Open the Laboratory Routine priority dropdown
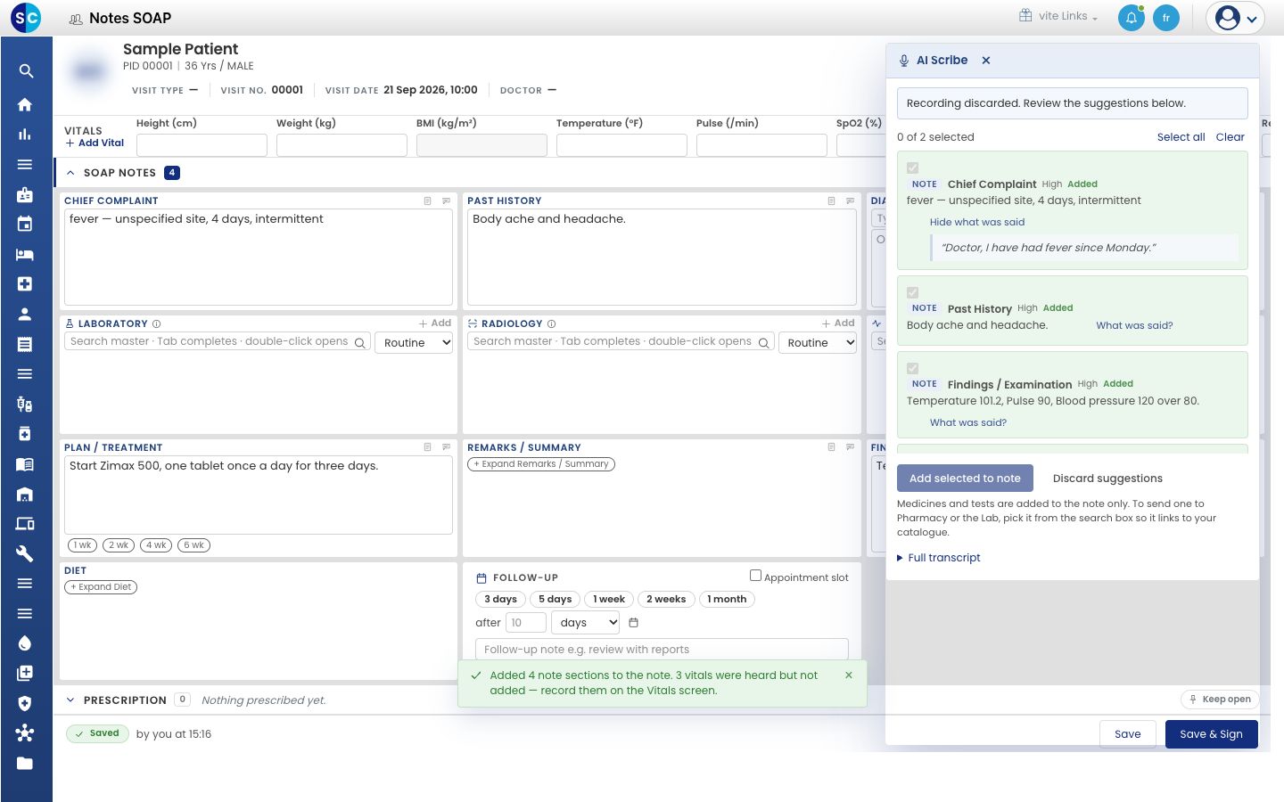 415,343
